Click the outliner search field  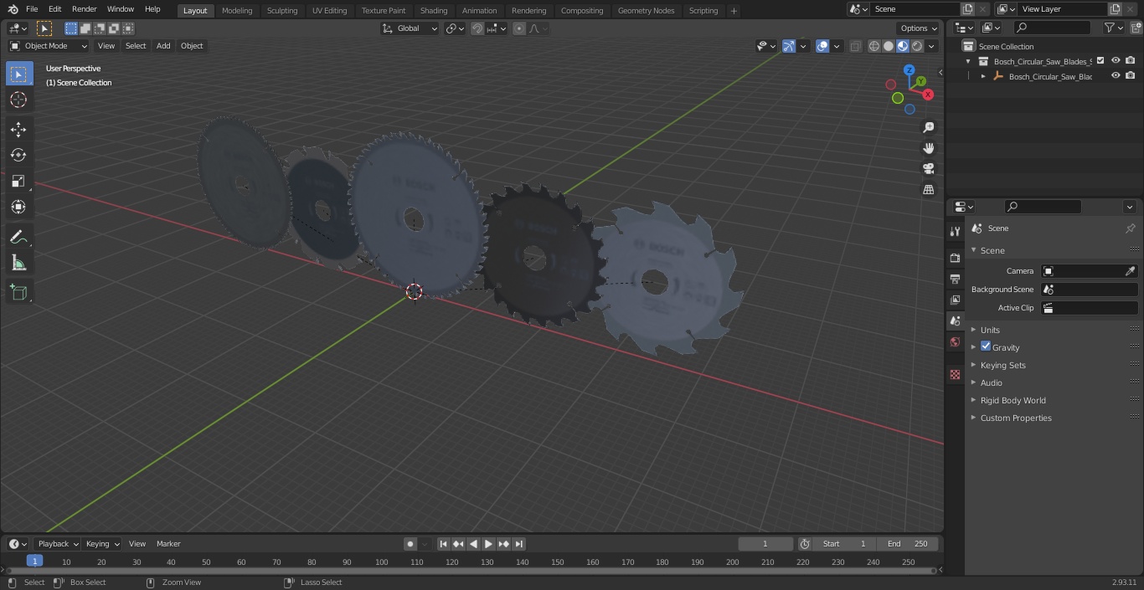point(1052,28)
